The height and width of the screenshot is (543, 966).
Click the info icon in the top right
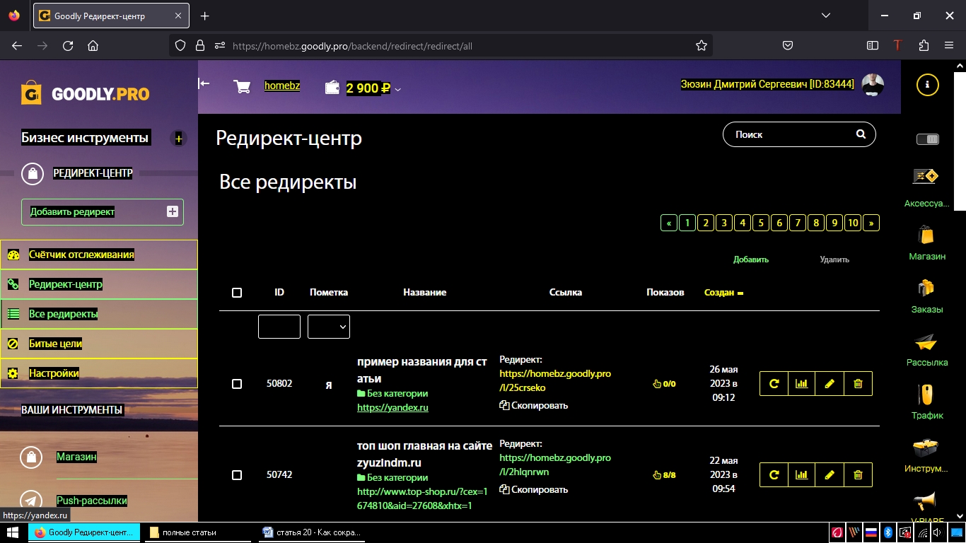coord(927,85)
